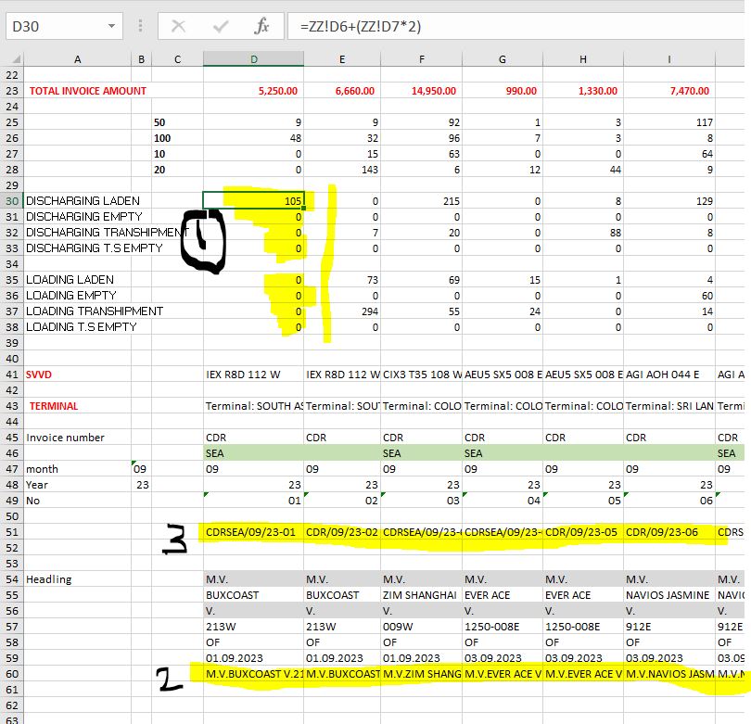The height and width of the screenshot is (724, 751).
Task: Cancel the formula edit with the X icon
Action: (x=178, y=26)
